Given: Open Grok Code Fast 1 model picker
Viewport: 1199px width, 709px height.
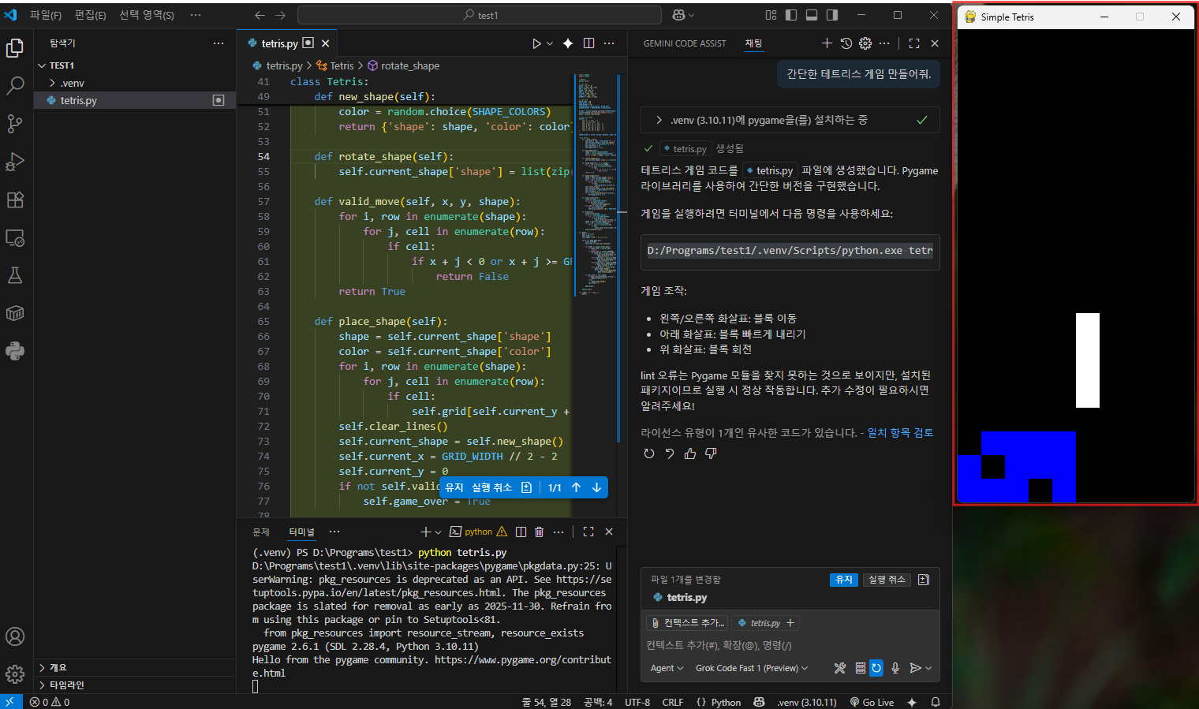Looking at the screenshot, I should pyautogui.click(x=751, y=668).
